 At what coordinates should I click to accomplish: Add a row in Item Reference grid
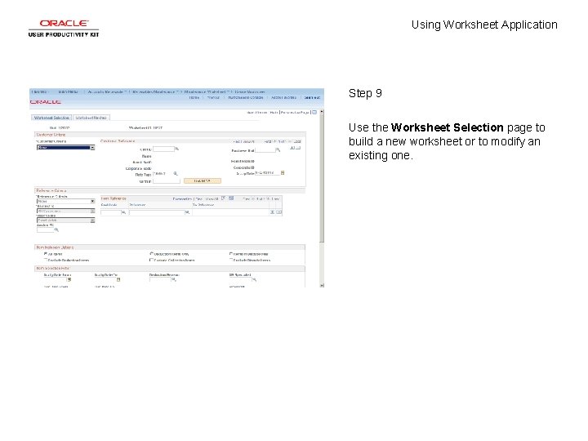pos(272,212)
